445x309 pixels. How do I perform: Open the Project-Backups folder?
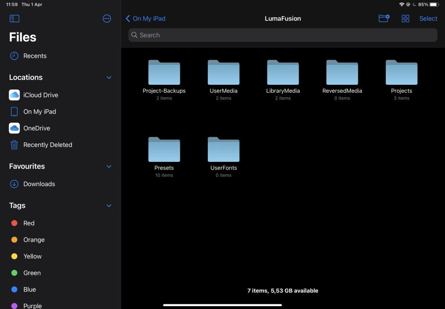tap(164, 80)
